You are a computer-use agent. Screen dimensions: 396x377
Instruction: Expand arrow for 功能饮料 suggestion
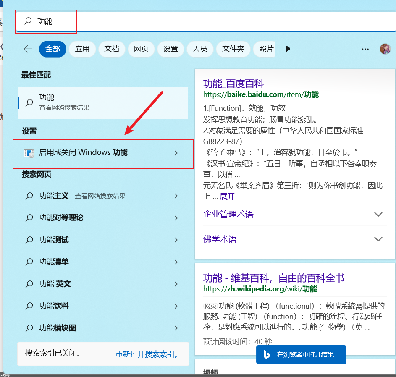[176, 306]
